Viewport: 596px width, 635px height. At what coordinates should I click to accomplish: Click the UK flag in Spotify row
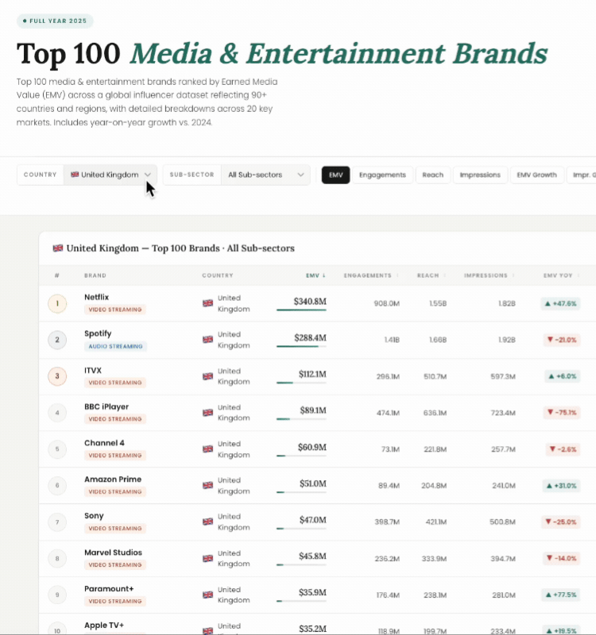(207, 340)
